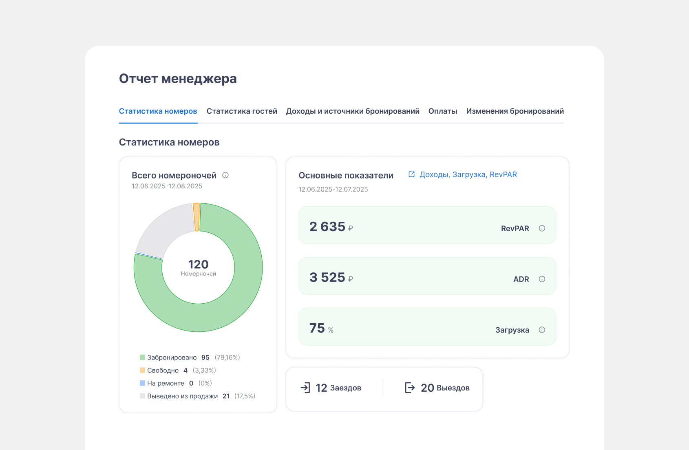Click blue На ремонте legend swatch
689x450 pixels.
click(x=142, y=383)
